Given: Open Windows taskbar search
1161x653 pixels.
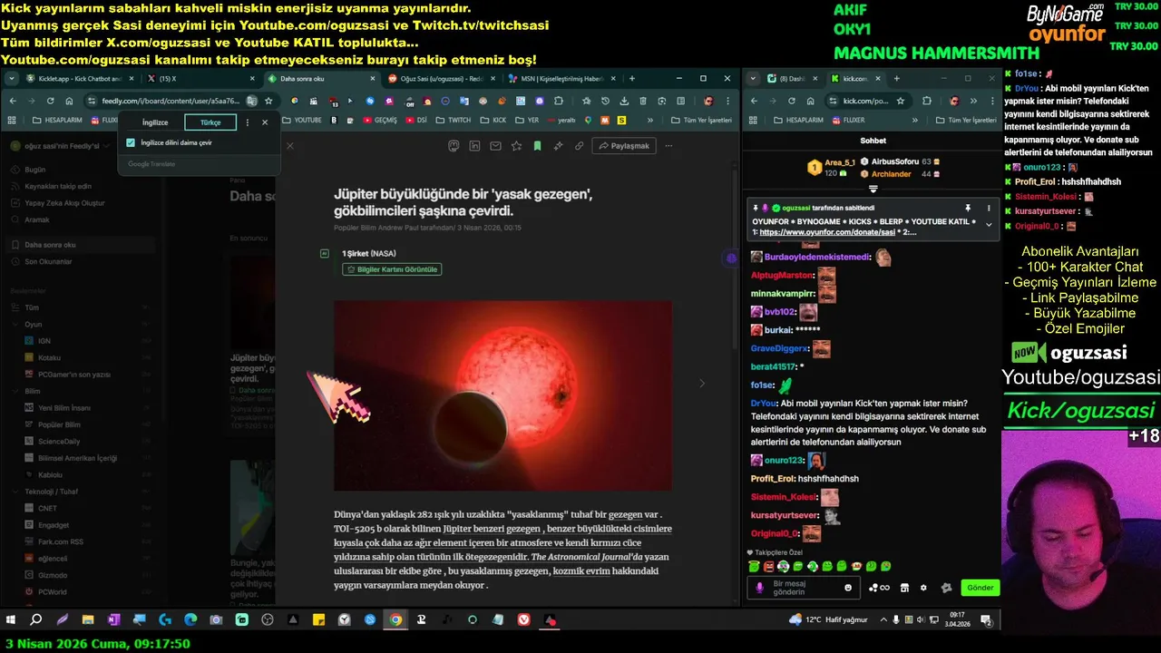Looking at the screenshot, I should click(x=36, y=619).
